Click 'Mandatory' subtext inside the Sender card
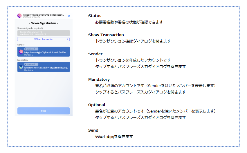Viewport: 247px width, 153px height. (x=28, y=55)
